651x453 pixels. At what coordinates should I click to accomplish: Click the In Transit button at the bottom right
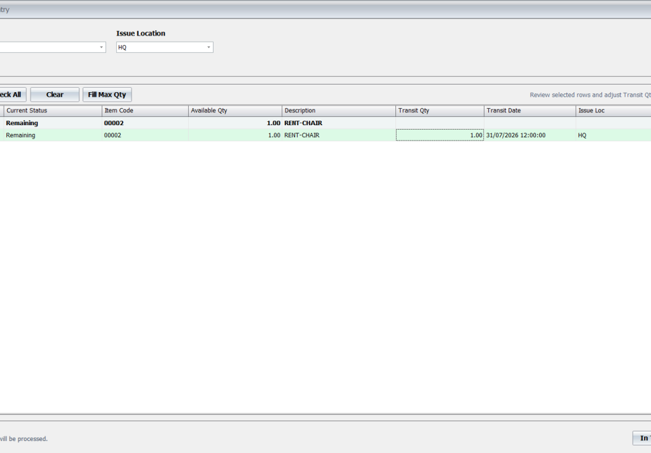[x=642, y=438]
